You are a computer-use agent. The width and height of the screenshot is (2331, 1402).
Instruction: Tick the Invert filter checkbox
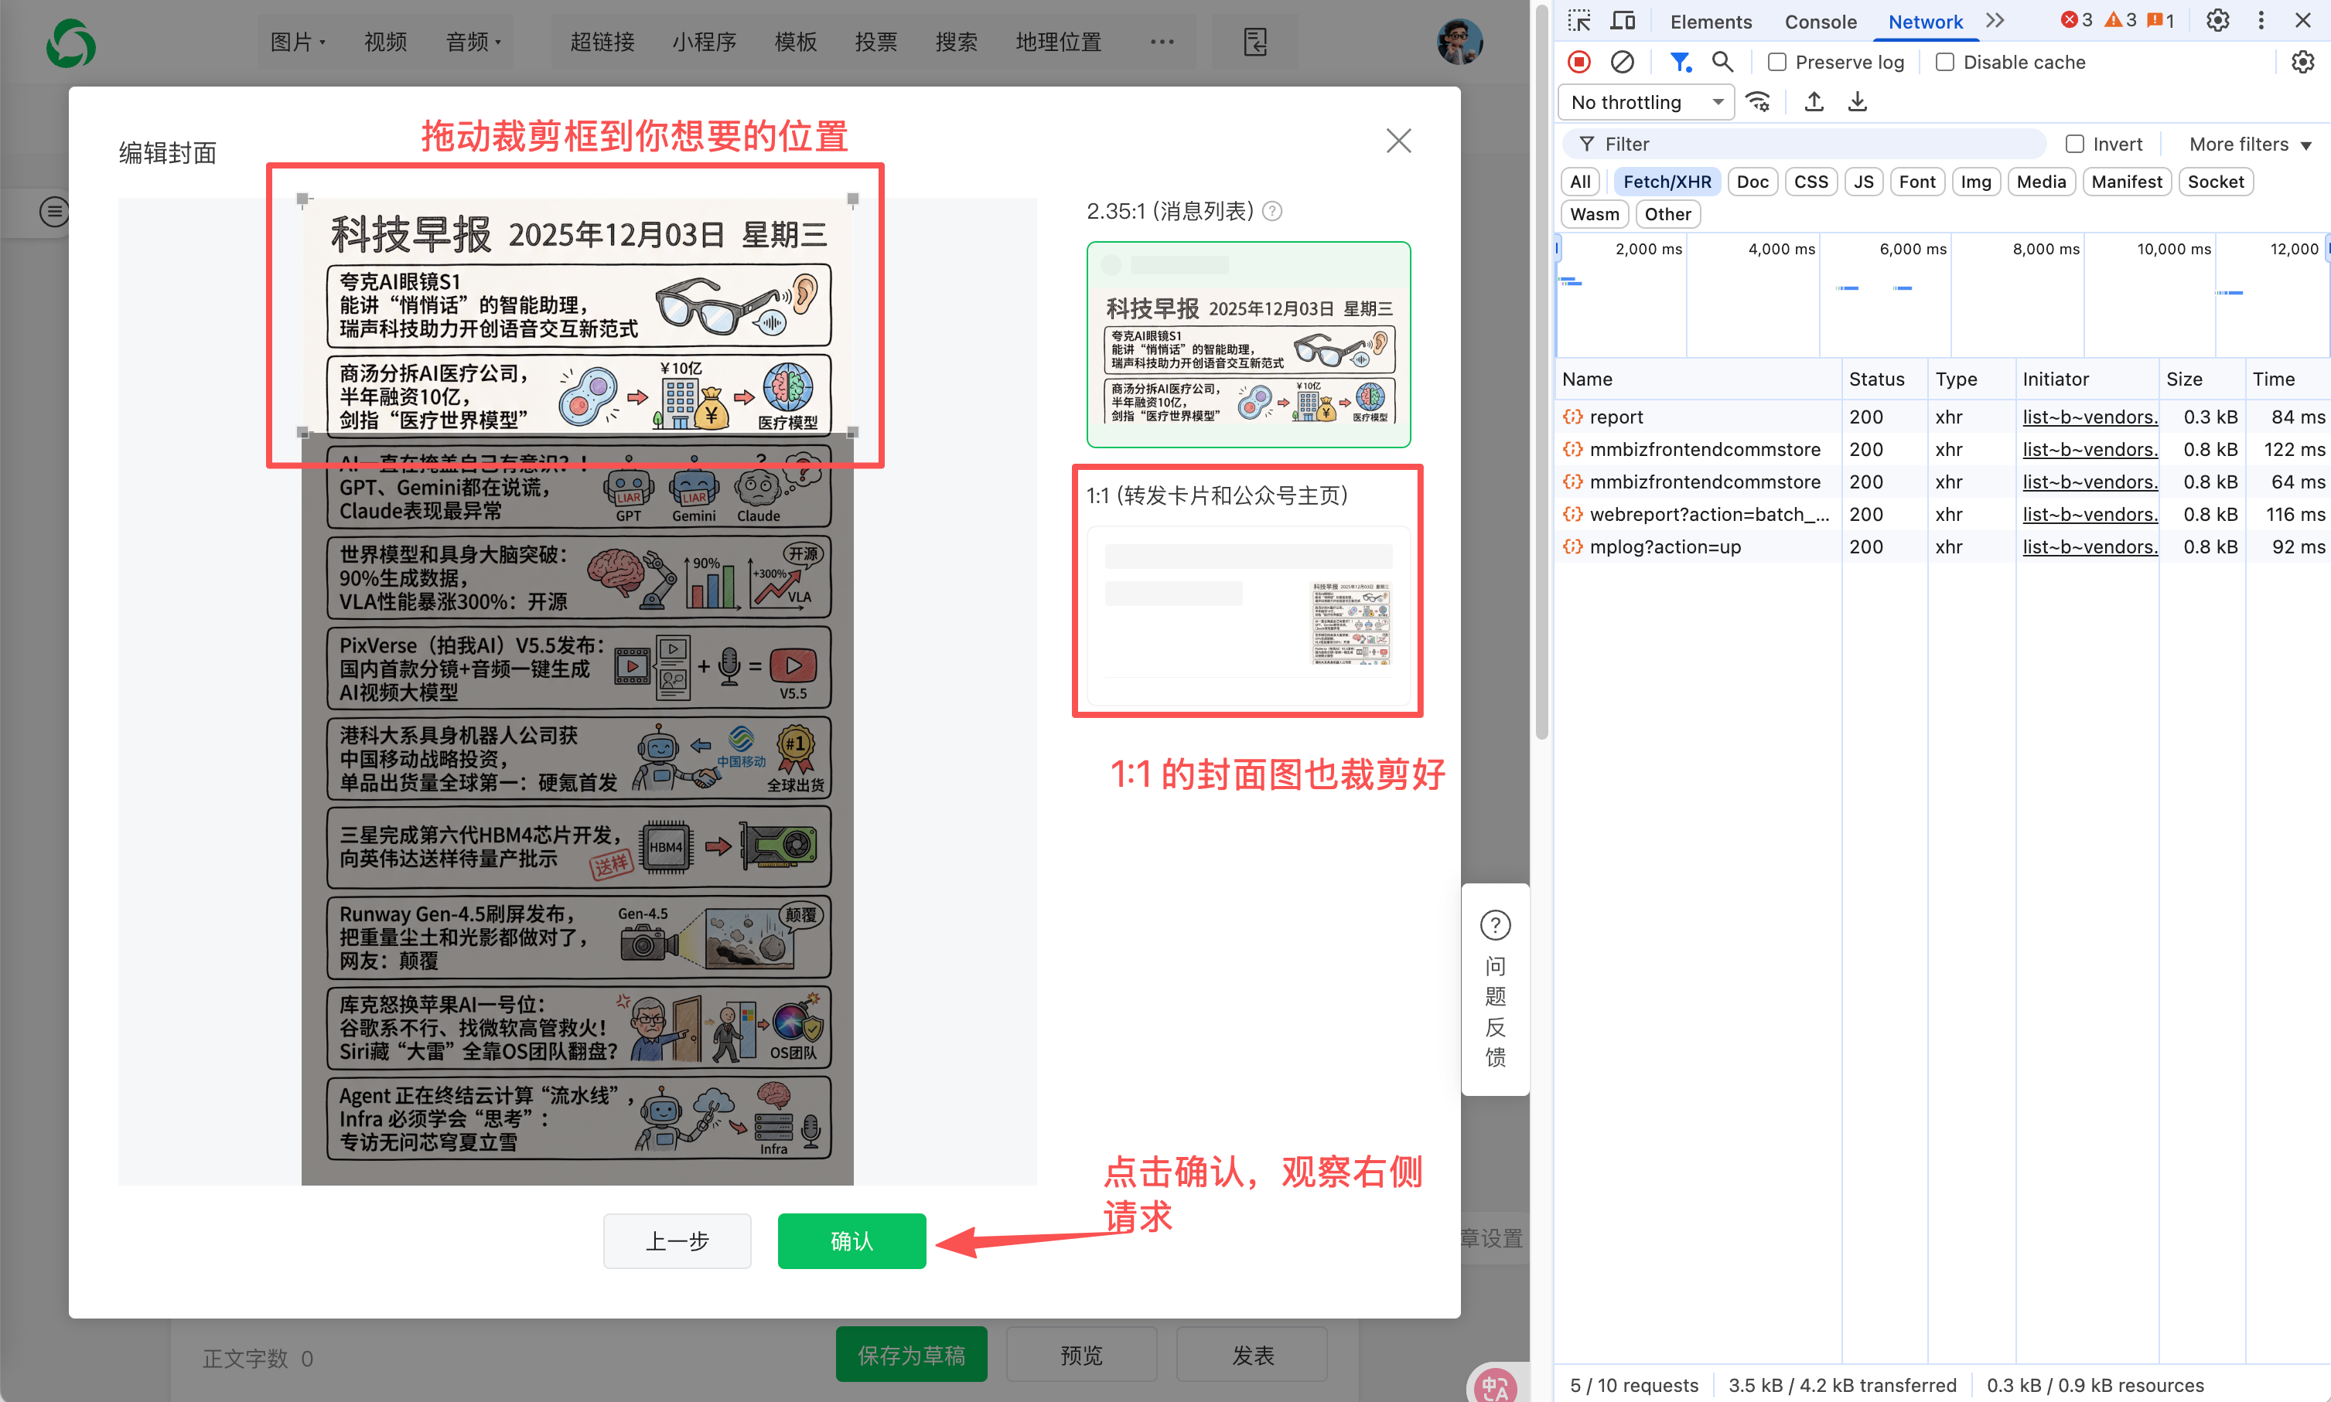click(x=2075, y=145)
